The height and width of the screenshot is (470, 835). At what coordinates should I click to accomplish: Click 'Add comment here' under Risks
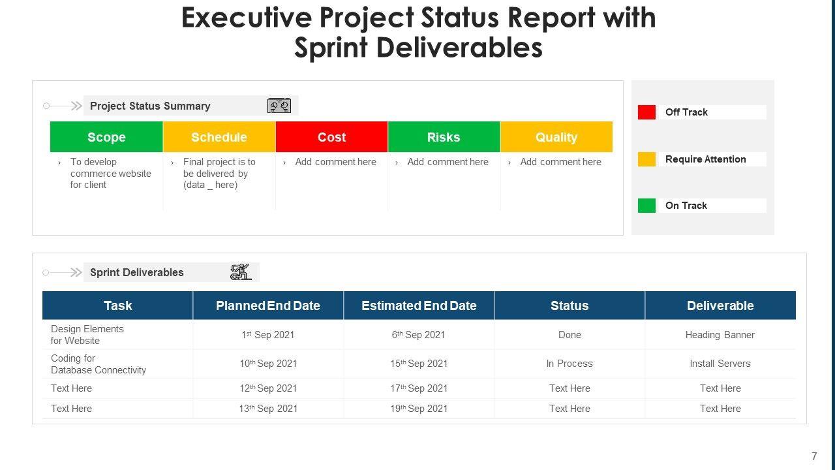(448, 162)
